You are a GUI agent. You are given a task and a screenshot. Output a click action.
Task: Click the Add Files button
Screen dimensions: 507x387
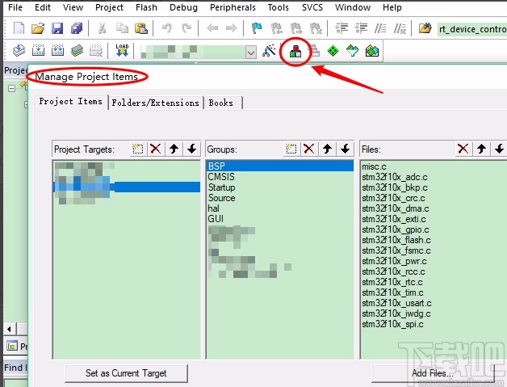click(433, 373)
